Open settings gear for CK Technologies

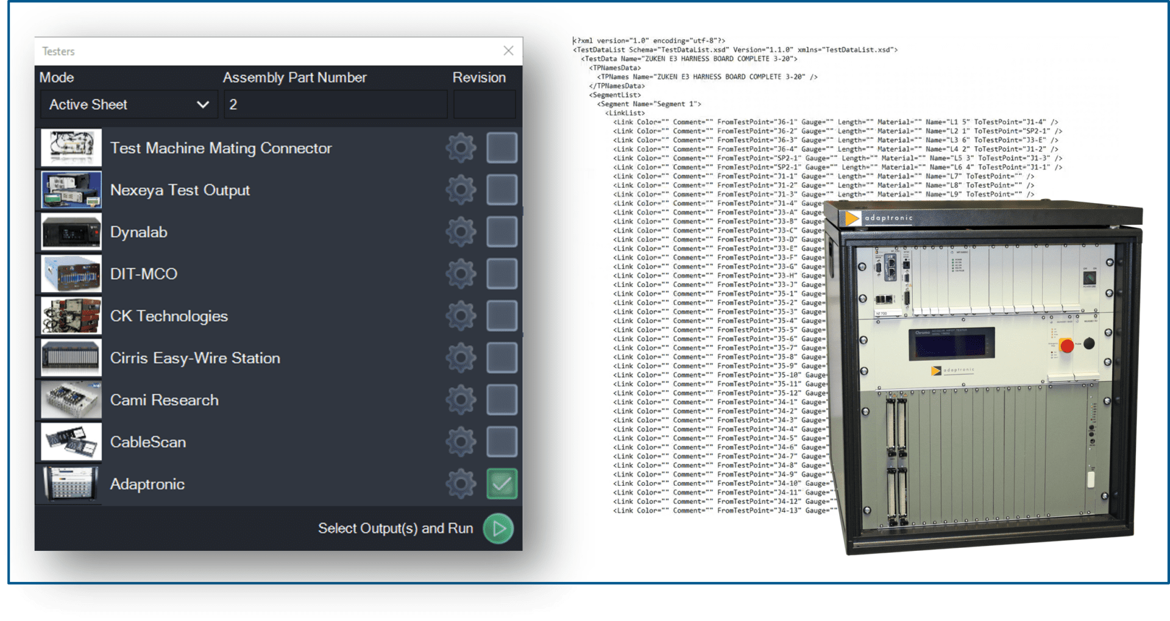(x=461, y=316)
